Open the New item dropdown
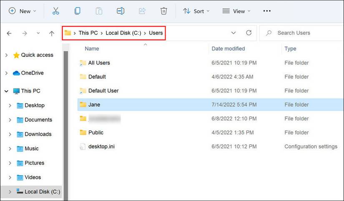344x201 pixels. [23, 11]
